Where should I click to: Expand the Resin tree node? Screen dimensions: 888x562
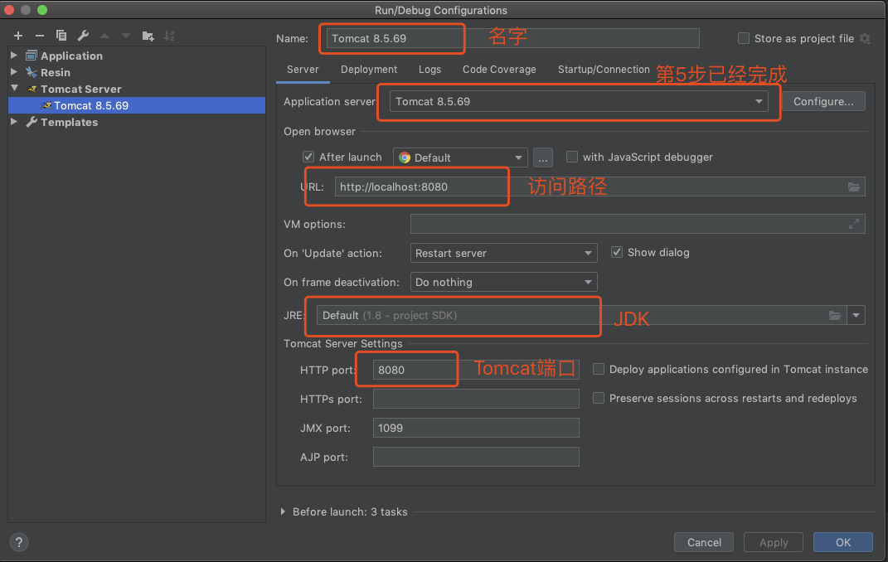pos(15,72)
